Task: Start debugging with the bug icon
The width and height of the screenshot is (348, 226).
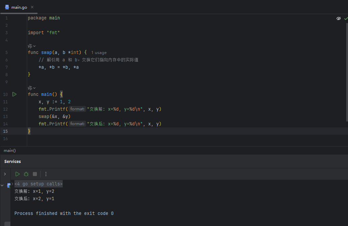Action: 26,174
